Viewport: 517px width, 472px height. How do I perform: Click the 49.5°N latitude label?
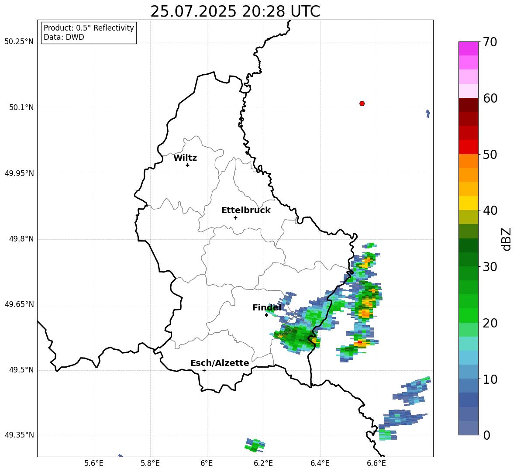coord(21,370)
